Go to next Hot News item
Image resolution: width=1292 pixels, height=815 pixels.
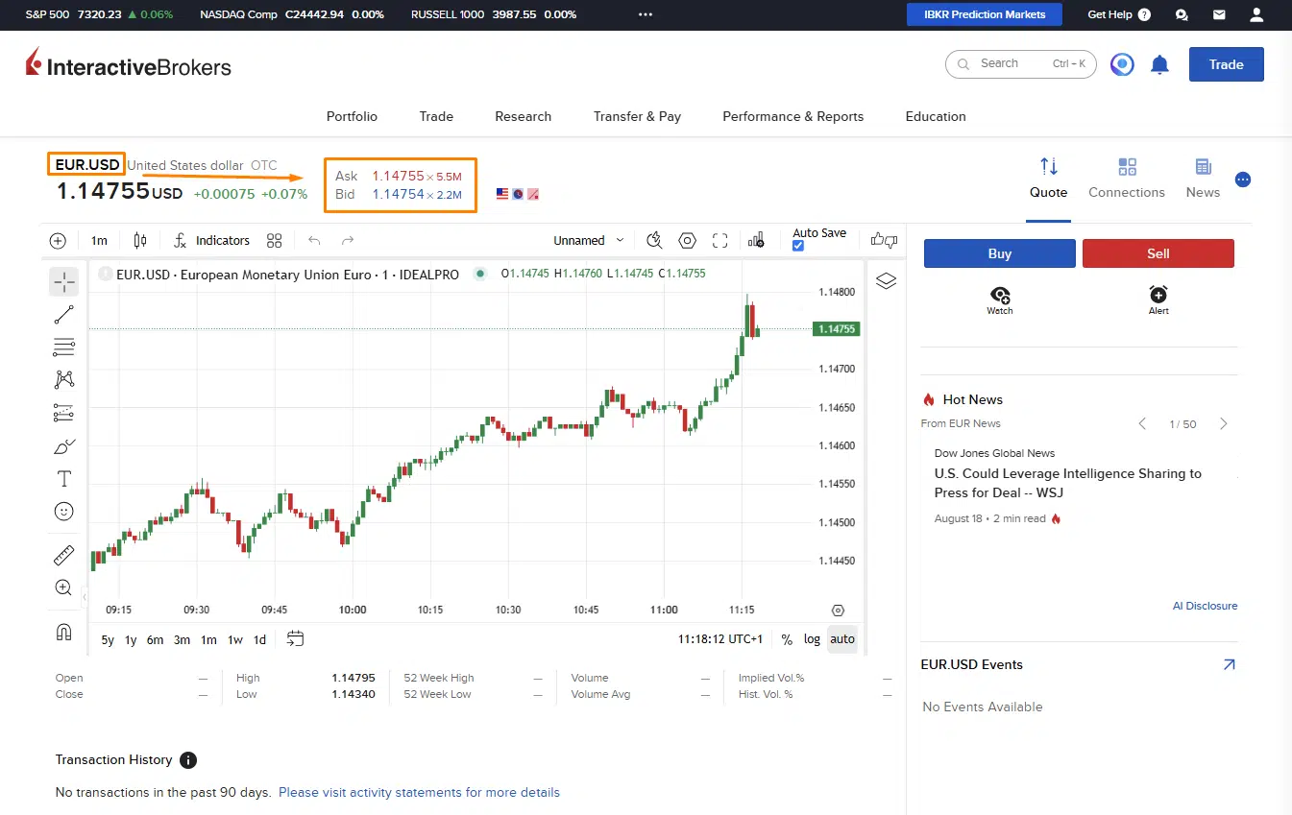[x=1223, y=423]
